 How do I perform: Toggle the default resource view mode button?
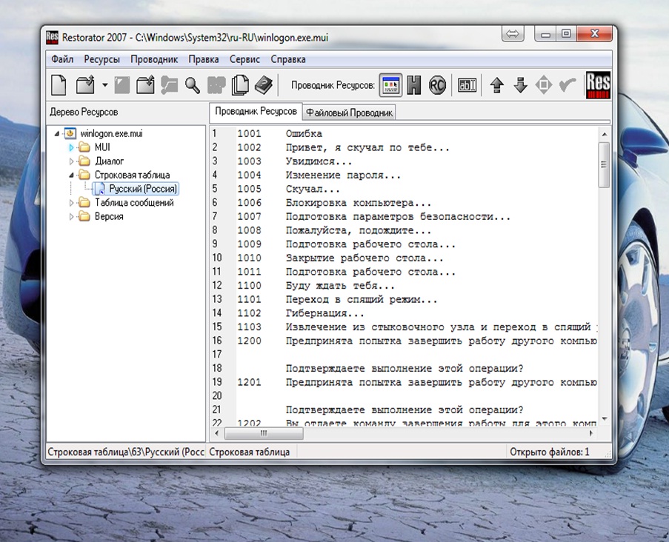point(390,85)
